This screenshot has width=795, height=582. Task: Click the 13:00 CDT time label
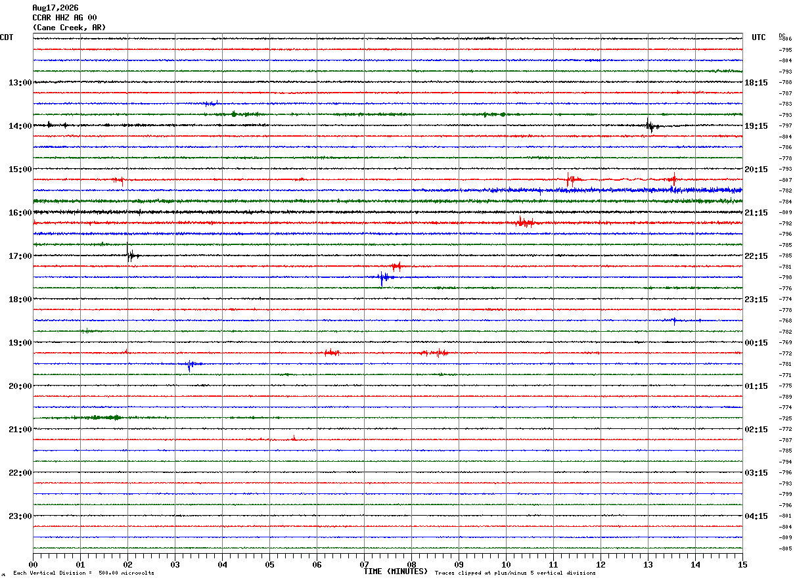(x=20, y=83)
